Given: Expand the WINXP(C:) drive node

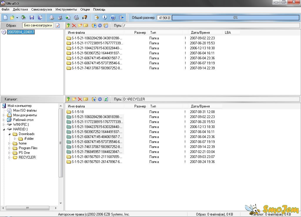Looking at the screenshot, I should click(x=4, y=125).
